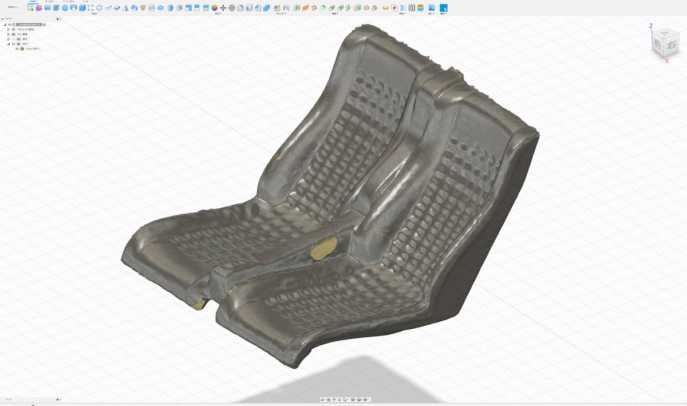Switch to the Sheet Metal tab
687x406 pixels.
pos(68,2)
